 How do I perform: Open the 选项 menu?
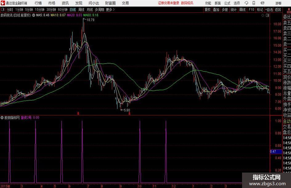[236, 3]
